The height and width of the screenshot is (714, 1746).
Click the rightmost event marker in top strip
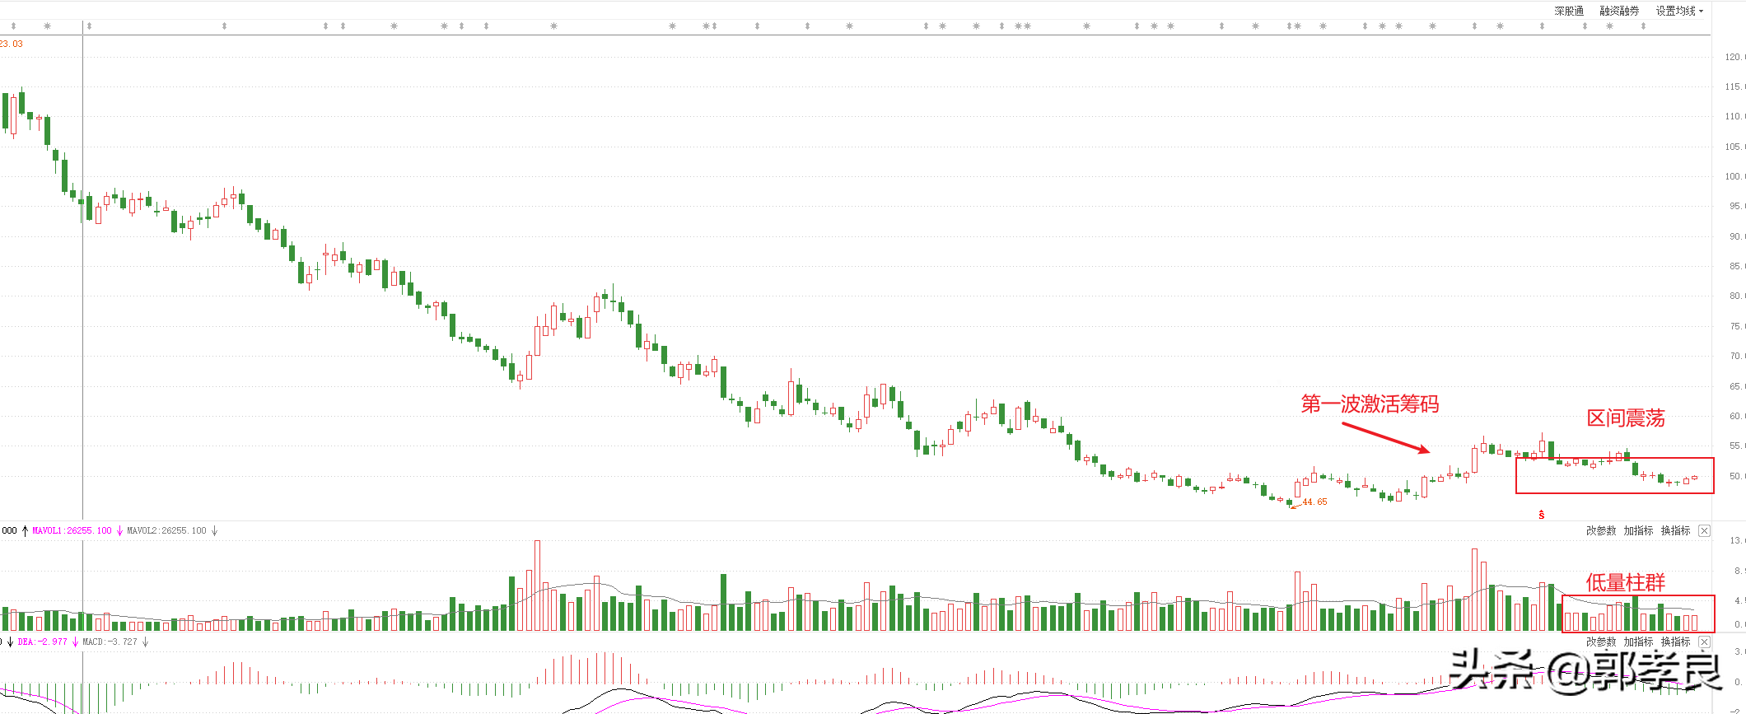[1643, 26]
